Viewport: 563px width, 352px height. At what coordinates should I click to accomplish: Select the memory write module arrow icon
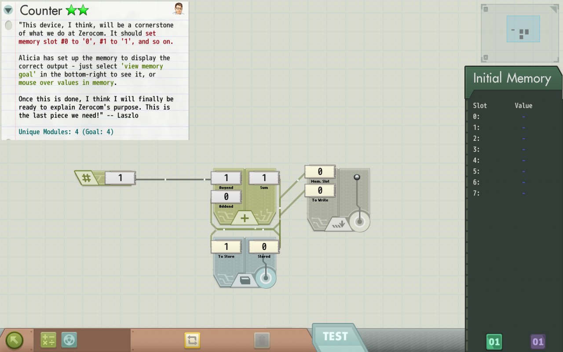click(x=339, y=224)
